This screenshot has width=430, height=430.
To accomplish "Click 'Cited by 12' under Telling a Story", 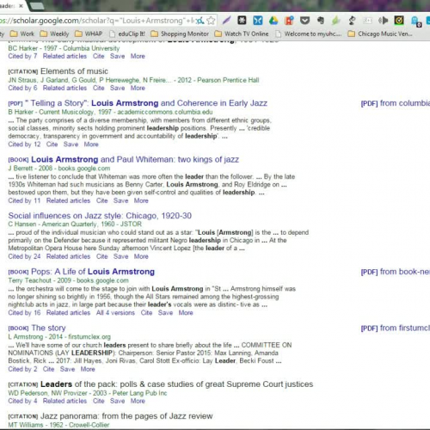I will (24, 144).
